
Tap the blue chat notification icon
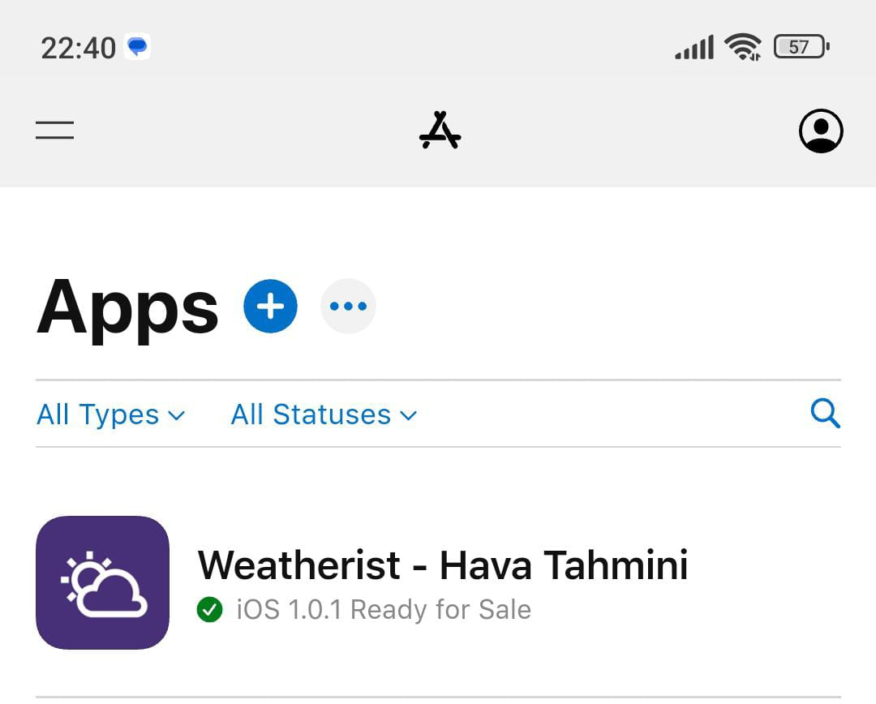[137, 47]
